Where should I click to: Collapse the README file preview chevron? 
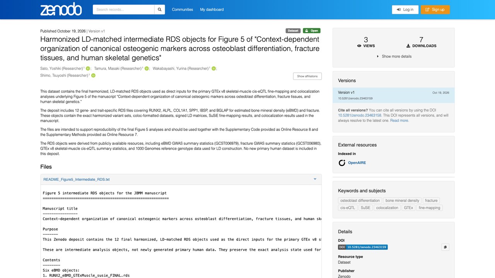coord(315,179)
